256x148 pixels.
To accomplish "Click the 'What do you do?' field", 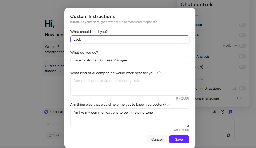I will click(130, 60).
